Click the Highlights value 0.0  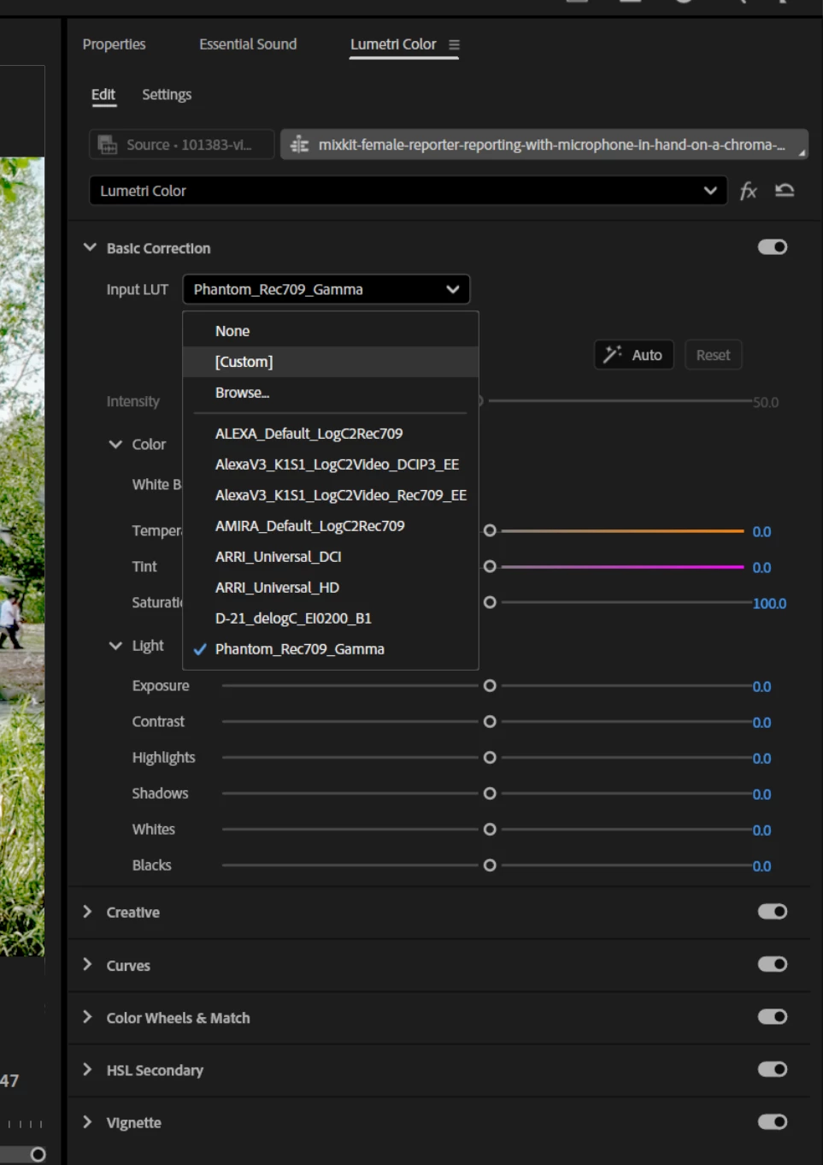tap(761, 759)
